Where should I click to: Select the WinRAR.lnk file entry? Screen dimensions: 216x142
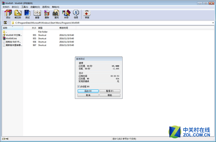11,38
